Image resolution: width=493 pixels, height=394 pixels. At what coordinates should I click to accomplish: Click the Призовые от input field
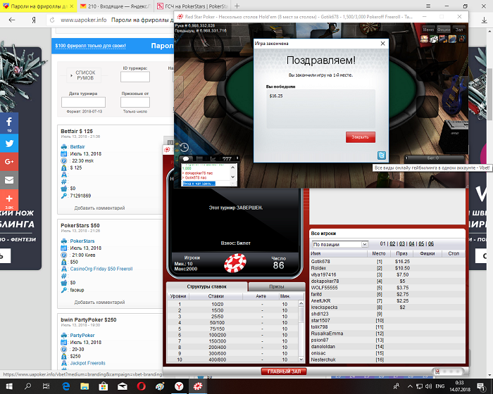pyautogui.click(x=135, y=102)
